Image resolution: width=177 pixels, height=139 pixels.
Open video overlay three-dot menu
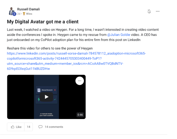pyautogui.click(x=80, y=81)
